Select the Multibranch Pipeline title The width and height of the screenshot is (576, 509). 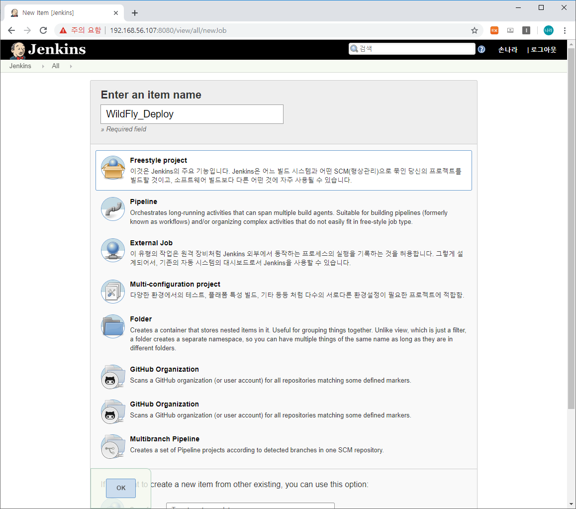[165, 439]
